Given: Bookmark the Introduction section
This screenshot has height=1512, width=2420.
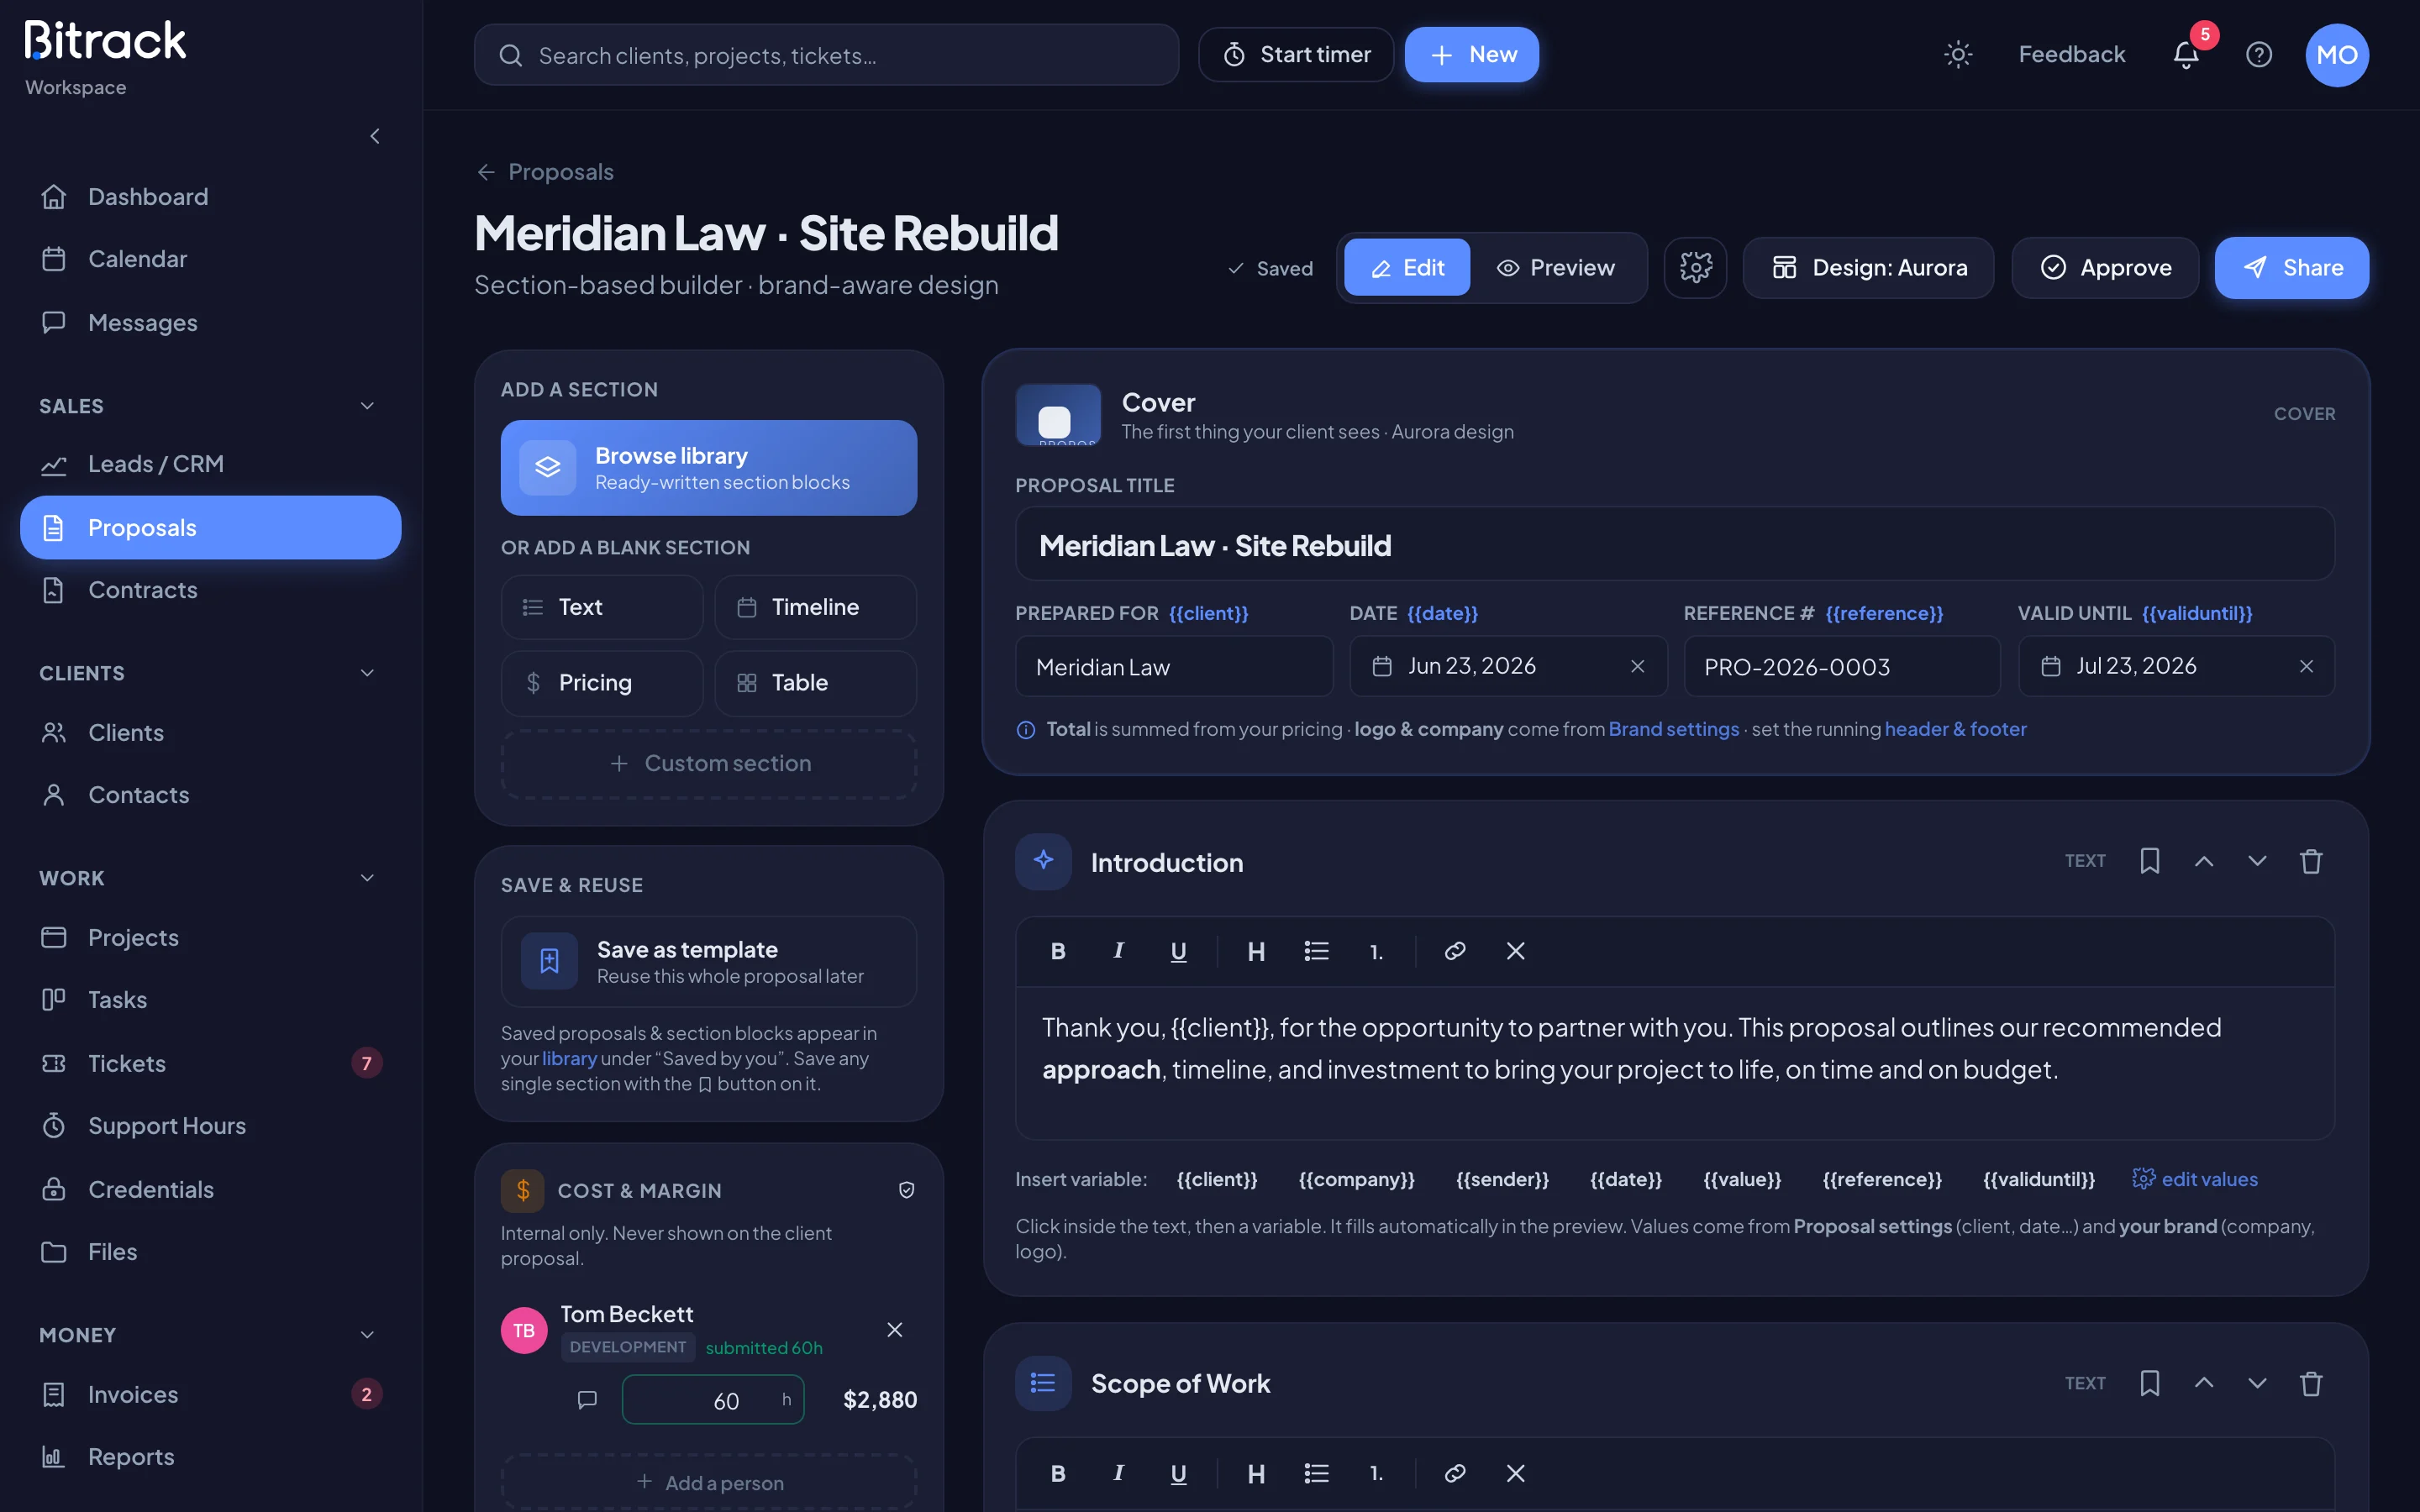Looking at the screenshot, I should point(2149,861).
